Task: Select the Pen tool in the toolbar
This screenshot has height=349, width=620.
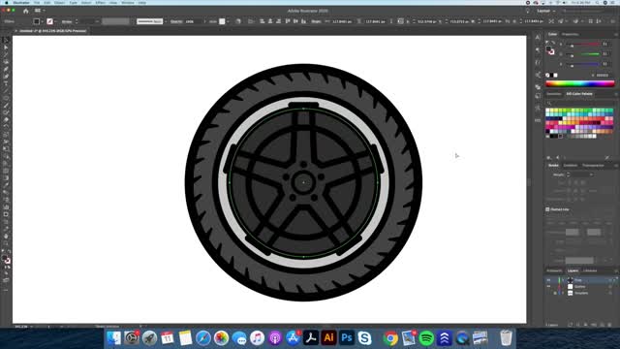Action: [6, 69]
